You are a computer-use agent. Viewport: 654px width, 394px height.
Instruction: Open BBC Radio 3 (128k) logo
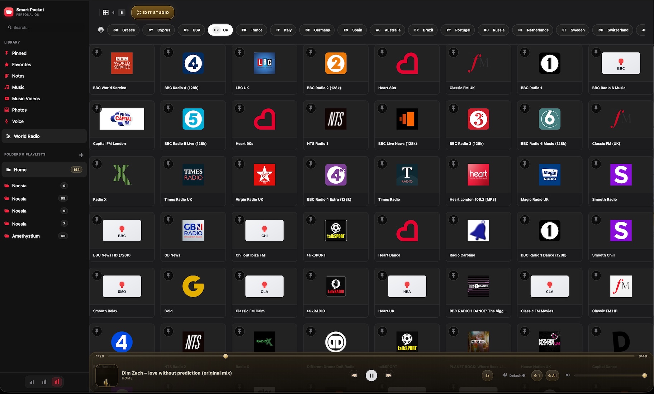coord(478,119)
